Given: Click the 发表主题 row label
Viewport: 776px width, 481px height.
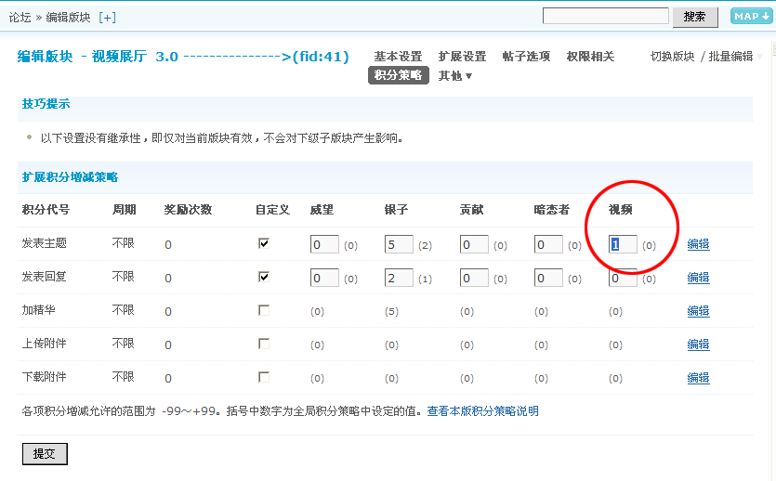Looking at the screenshot, I should click(45, 243).
